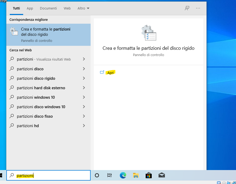Select 'Crea e formatta le partizioni' best match

[x=48, y=35]
